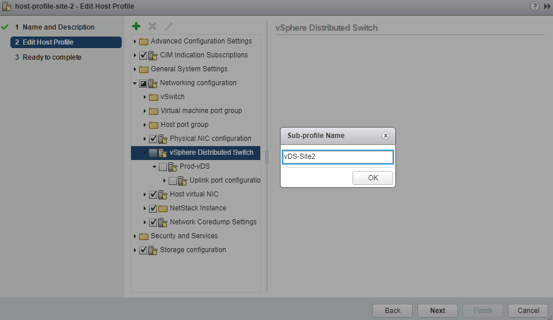Toggle the Physical NIC configuration checkbox

tap(153, 139)
